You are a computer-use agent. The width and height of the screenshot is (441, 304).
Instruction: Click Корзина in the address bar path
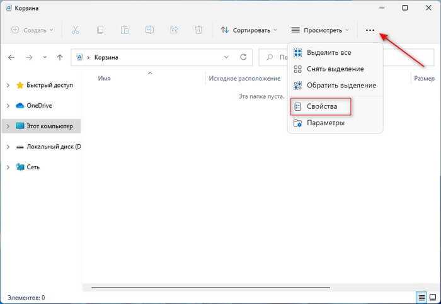tap(106, 57)
